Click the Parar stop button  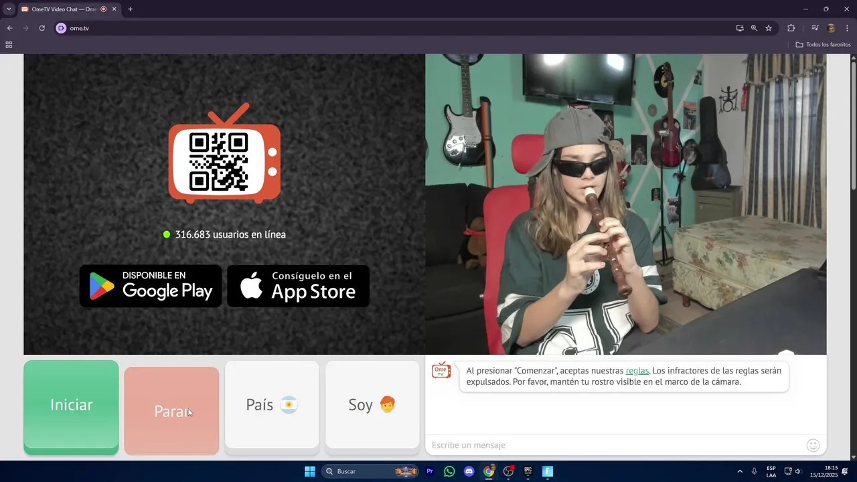[x=171, y=410]
